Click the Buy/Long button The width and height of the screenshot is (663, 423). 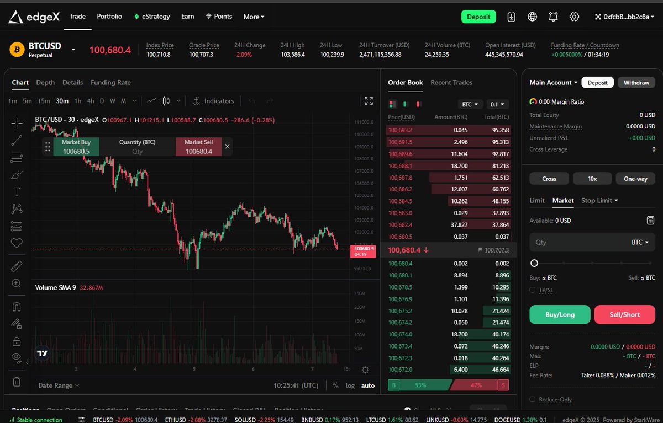coord(560,314)
